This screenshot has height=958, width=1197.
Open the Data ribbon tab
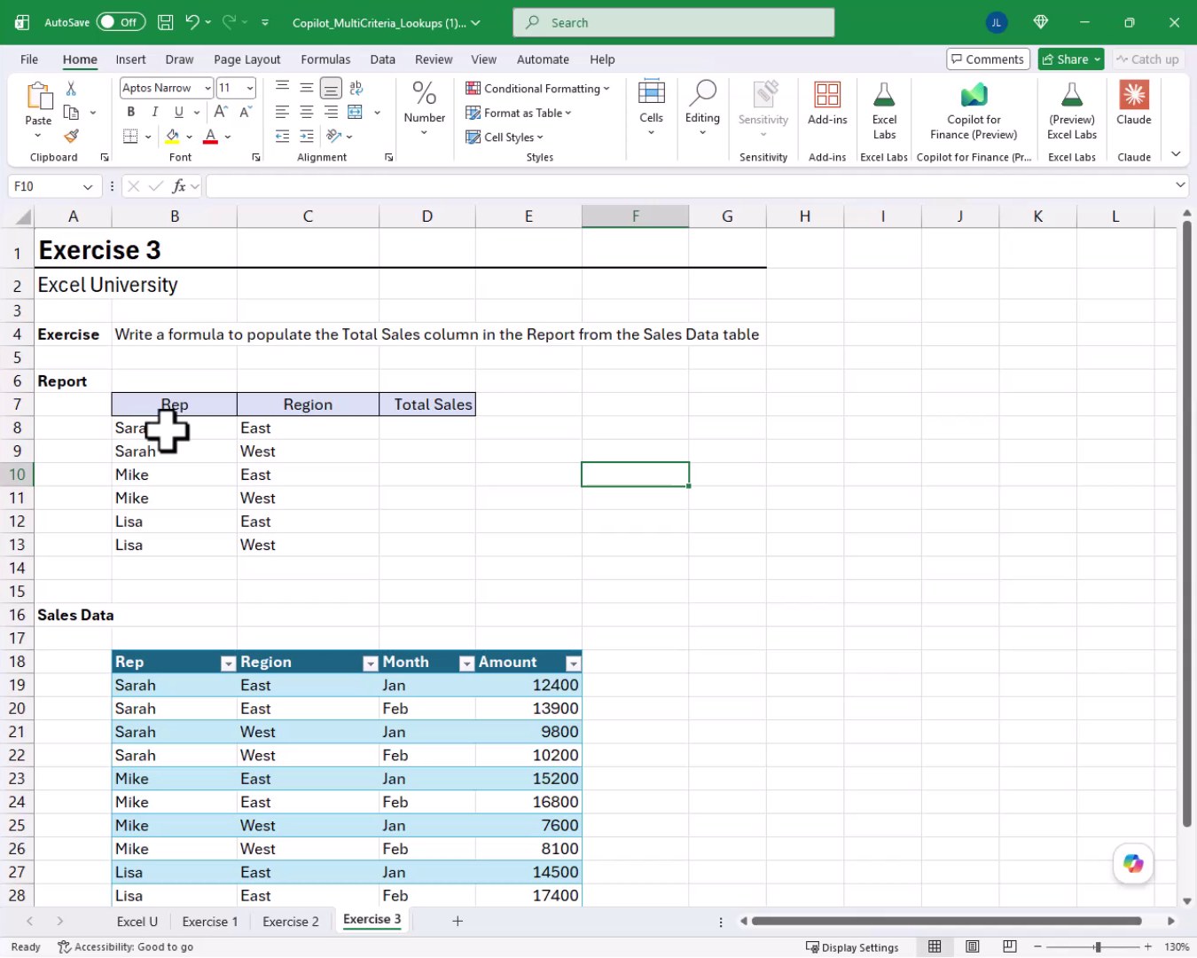382,59
